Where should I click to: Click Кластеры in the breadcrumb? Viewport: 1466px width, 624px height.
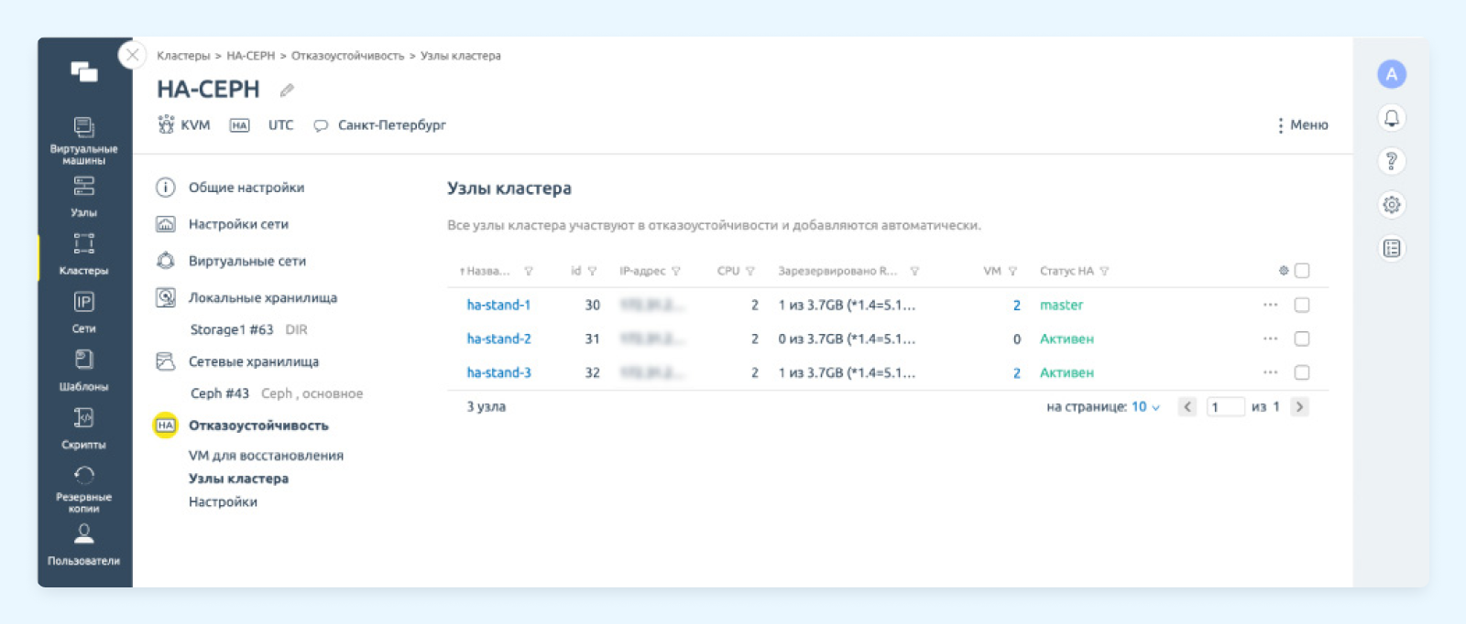click(183, 56)
